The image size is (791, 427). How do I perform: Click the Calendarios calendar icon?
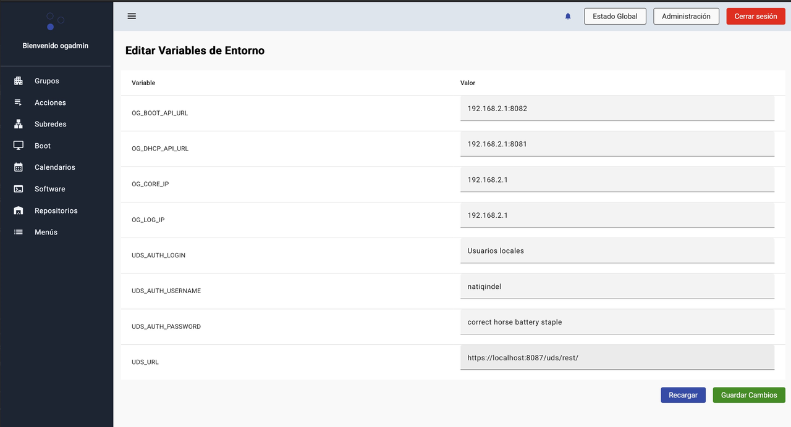[x=19, y=167]
